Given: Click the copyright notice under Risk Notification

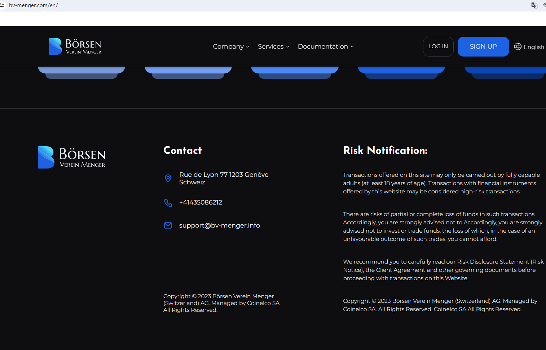Looking at the screenshot, I should pyautogui.click(x=440, y=305).
